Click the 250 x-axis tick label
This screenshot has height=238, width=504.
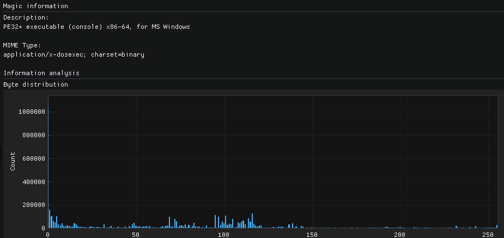(x=488, y=235)
